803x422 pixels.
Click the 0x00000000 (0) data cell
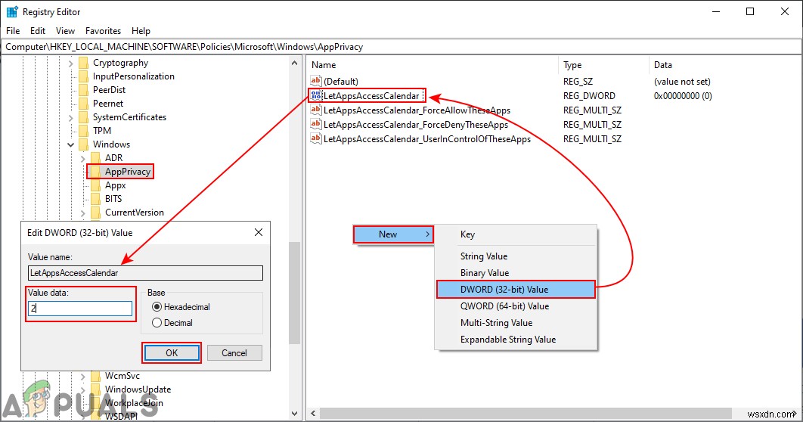click(x=683, y=96)
